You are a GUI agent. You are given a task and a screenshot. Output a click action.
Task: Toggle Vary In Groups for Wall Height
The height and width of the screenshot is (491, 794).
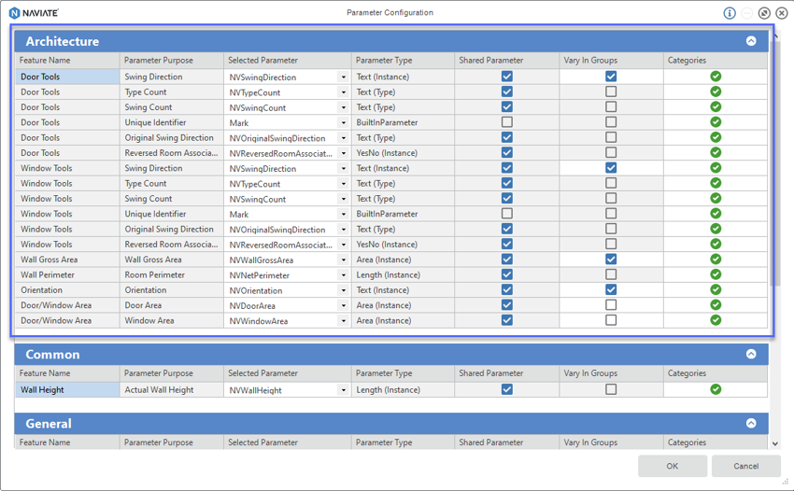pos(611,390)
